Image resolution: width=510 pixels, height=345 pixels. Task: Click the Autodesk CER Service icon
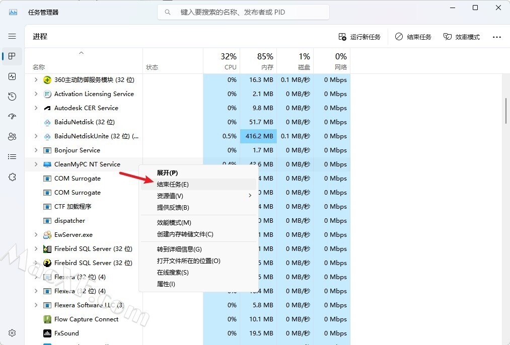[47, 108]
